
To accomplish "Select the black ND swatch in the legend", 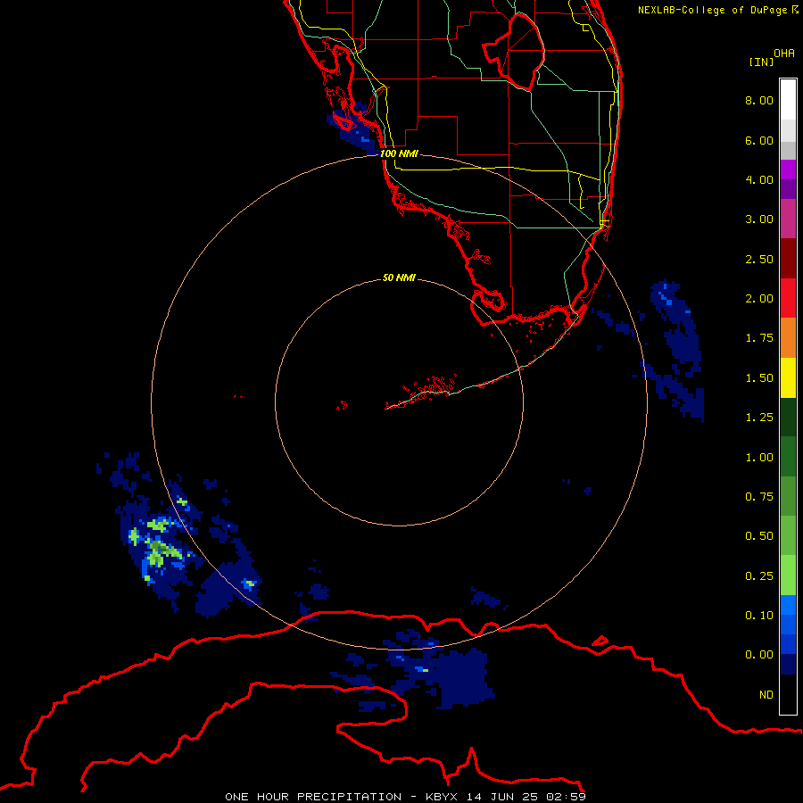I will 788,694.
